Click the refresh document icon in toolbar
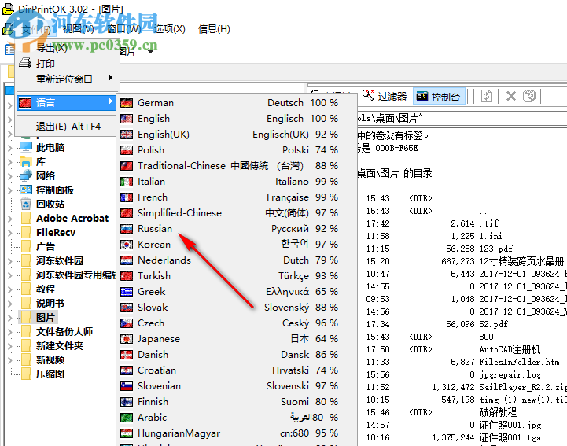The image size is (567, 446). pyautogui.click(x=486, y=97)
